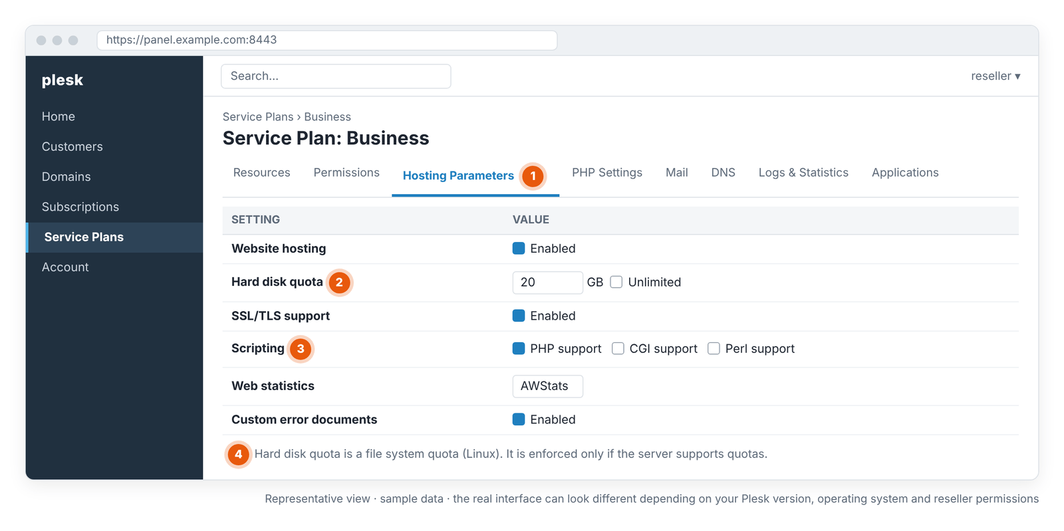Click the Scripting setting label

(x=258, y=348)
